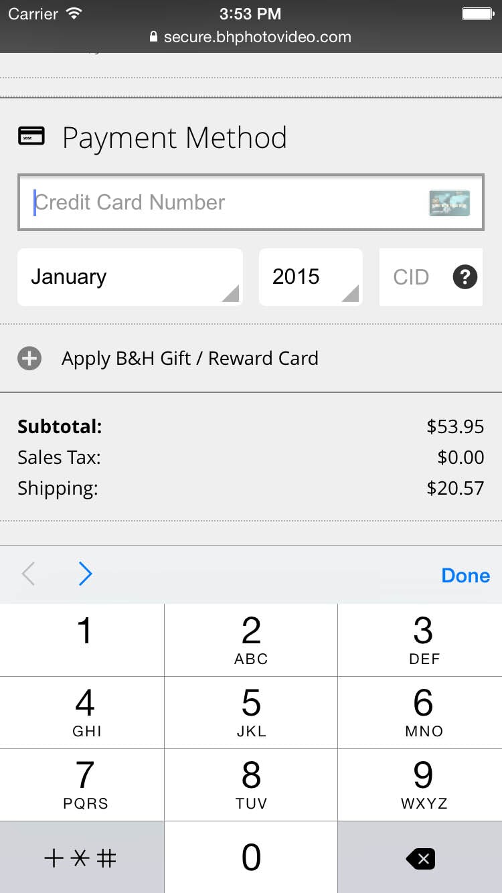This screenshot has height=893, width=502.
Task: Go to previous form field arrow
Action: (28, 574)
